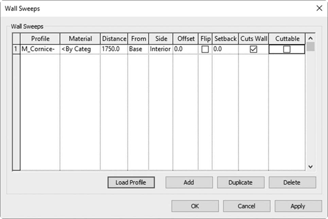Enable the Flip checkbox for row 1
Image resolution: width=328 pixels, height=219 pixels.
(x=205, y=49)
